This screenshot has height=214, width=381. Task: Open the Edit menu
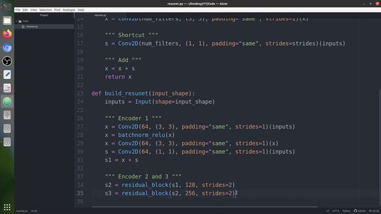25,10
